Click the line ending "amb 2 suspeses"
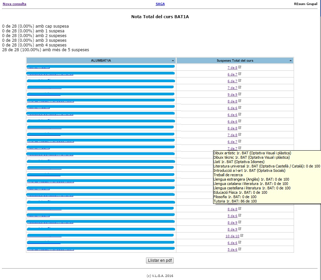The height and width of the screenshot is (280, 321). (34, 36)
